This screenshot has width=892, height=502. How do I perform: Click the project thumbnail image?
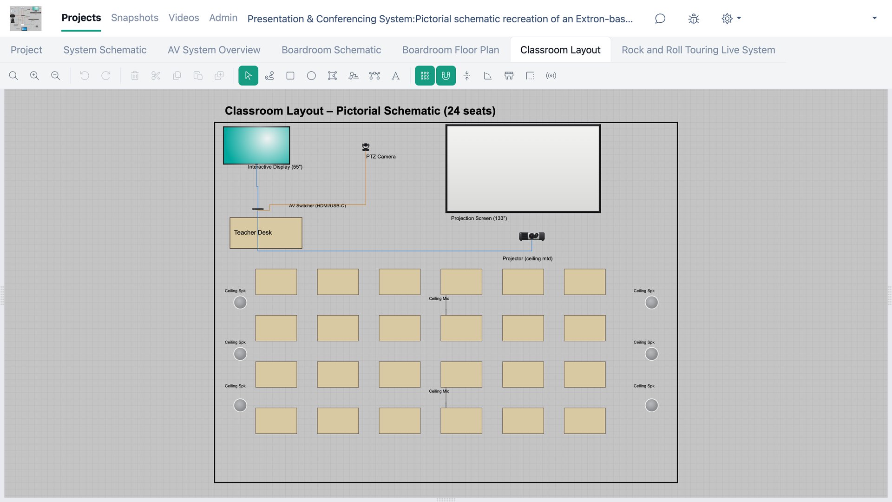pyautogui.click(x=26, y=19)
